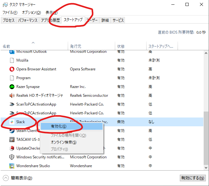This screenshot has width=209, height=186.
Task: Click the 未計測 impact in Mozilla row
Action: [x=154, y=60]
